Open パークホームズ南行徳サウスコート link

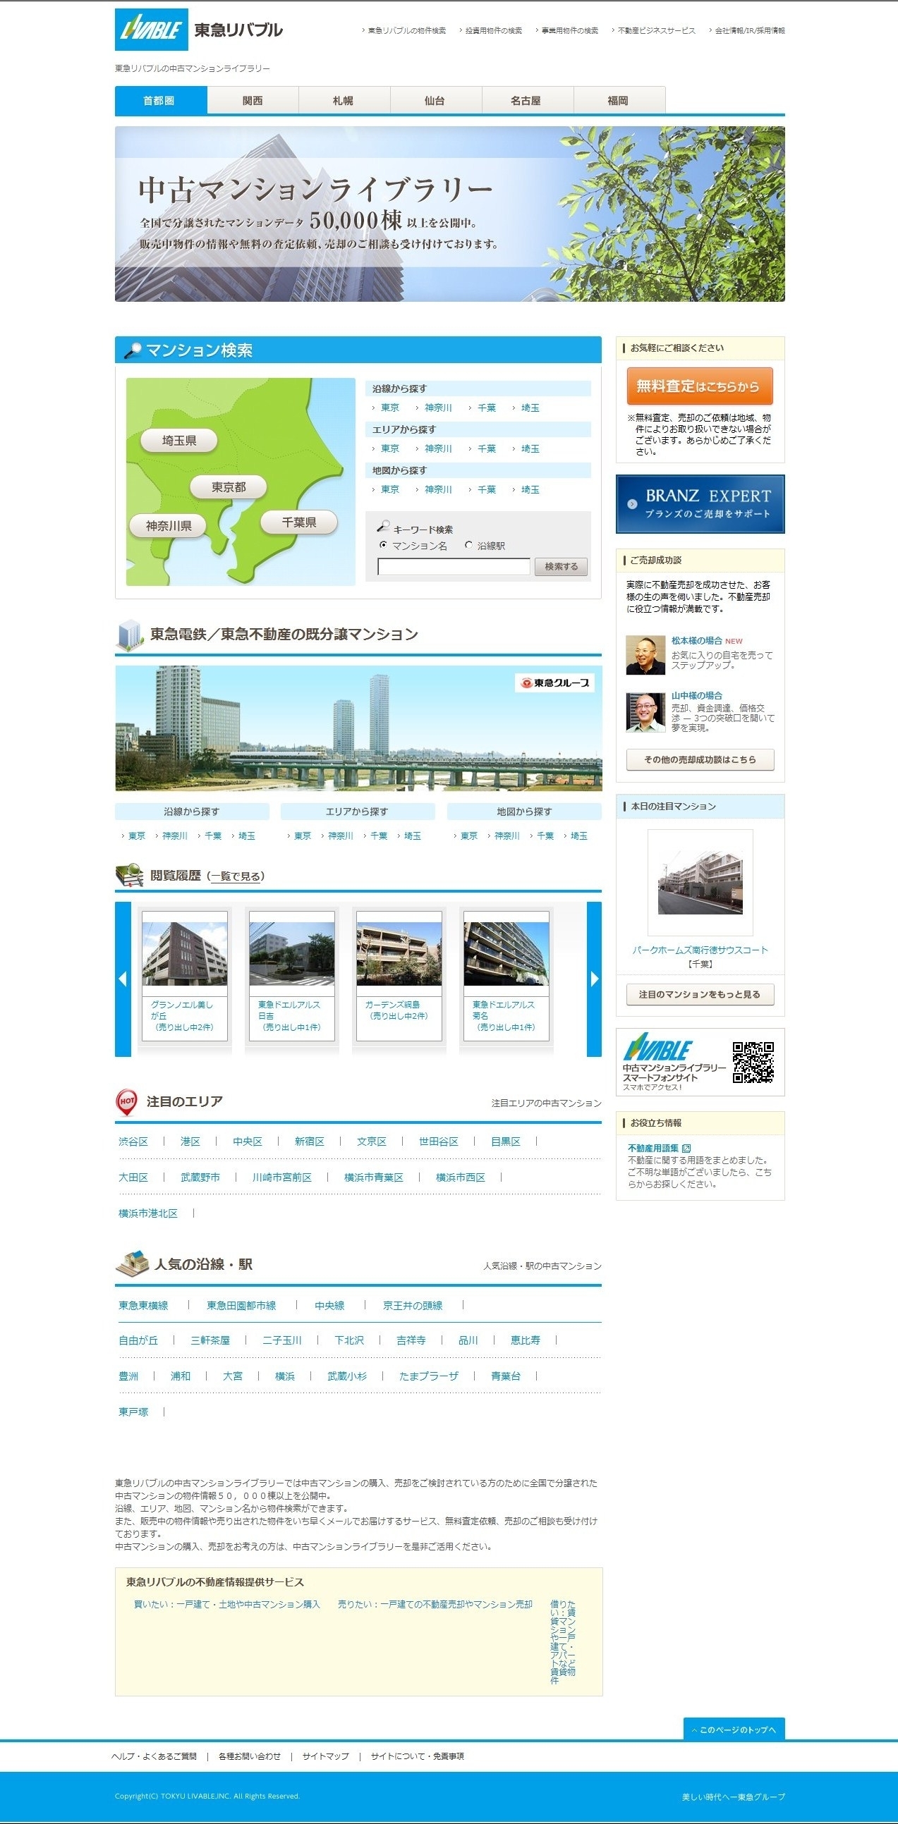(x=700, y=950)
